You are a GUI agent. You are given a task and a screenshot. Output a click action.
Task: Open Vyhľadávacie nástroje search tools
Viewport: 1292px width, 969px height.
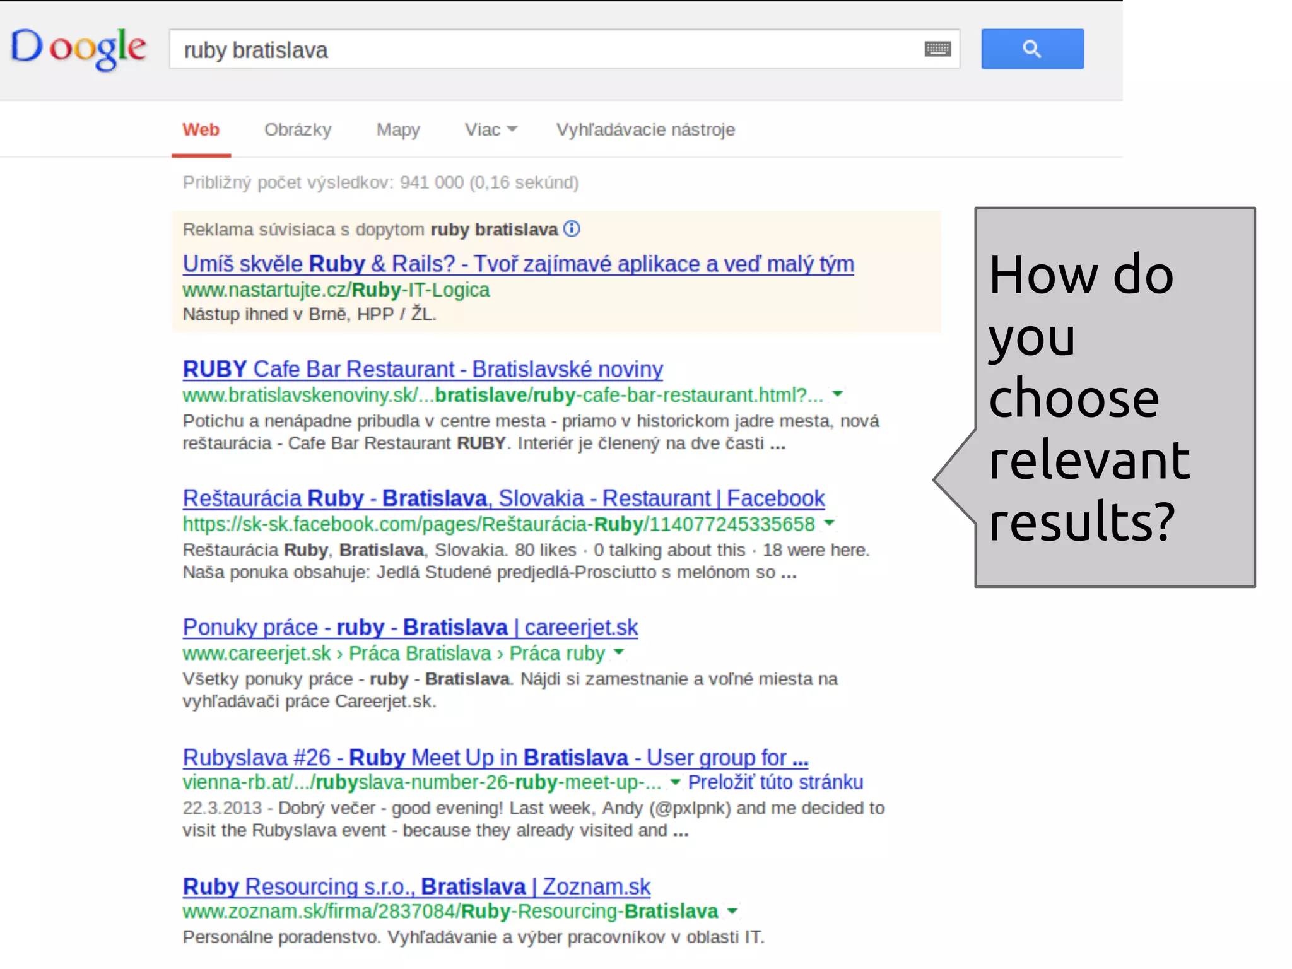click(x=645, y=130)
